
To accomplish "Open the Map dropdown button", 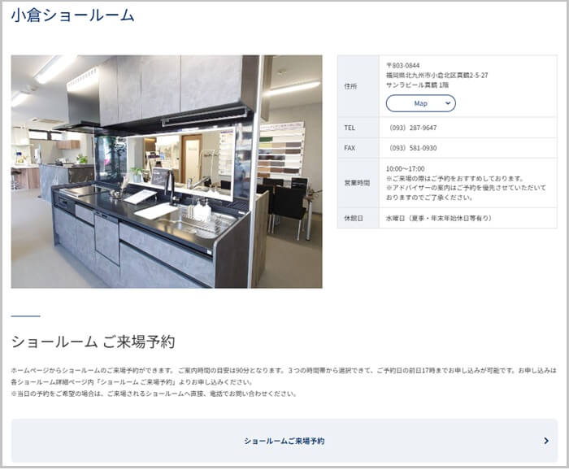I will [420, 103].
